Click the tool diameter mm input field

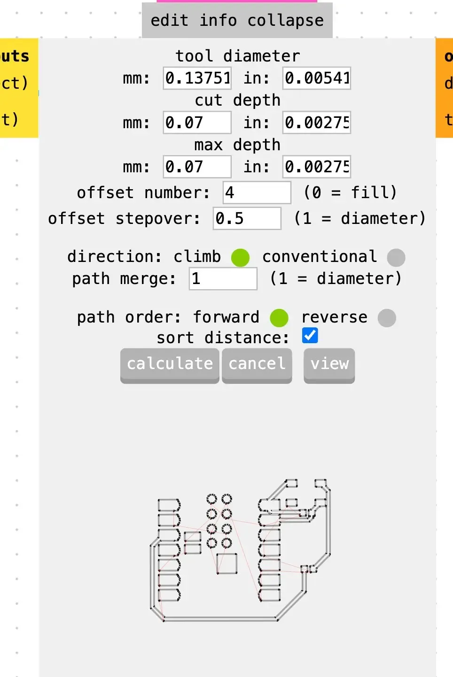197,78
